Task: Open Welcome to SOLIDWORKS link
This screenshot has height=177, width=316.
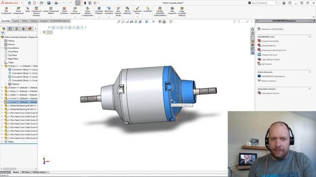Action: pyautogui.click(x=272, y=29)
